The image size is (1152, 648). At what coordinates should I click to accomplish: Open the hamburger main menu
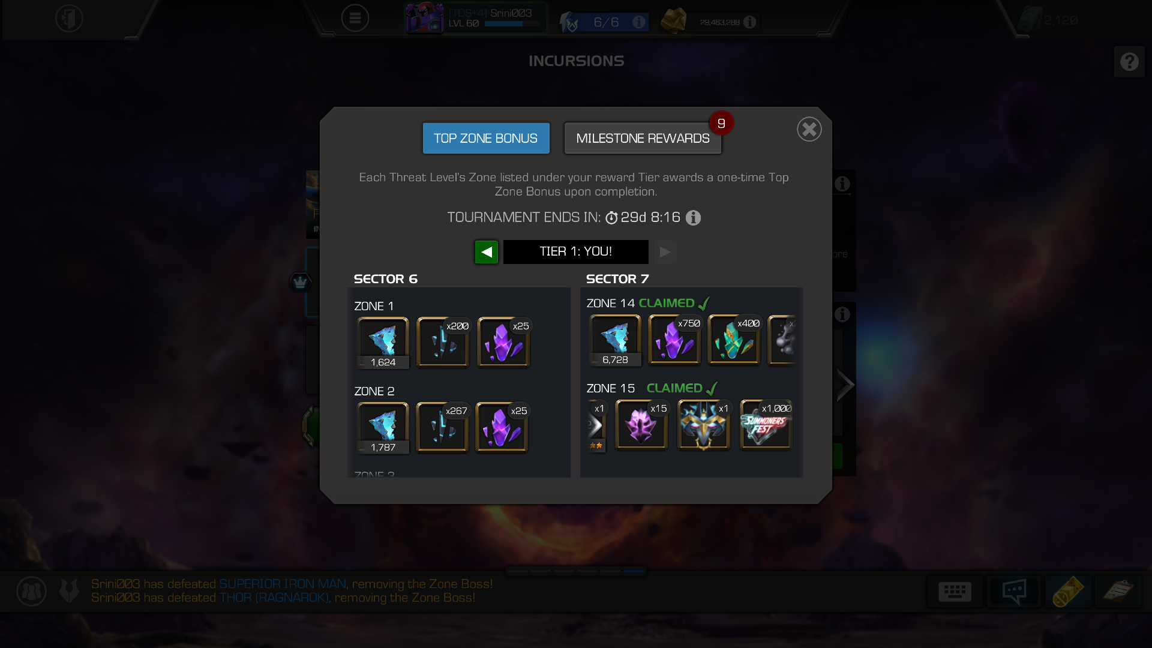pyautogui.click(x=355, y=18)
